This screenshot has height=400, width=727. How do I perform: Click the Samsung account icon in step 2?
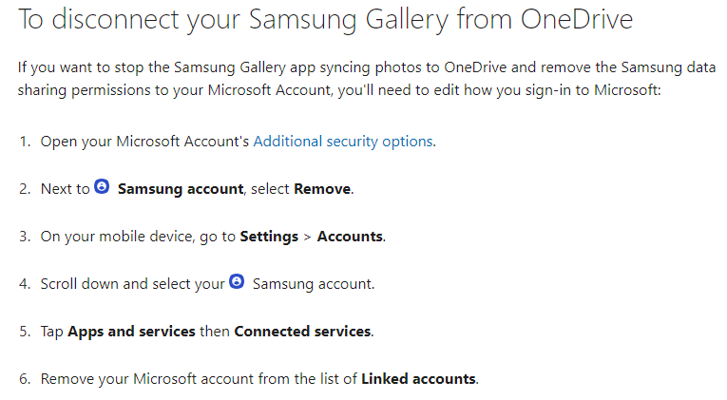pos(103,187)
